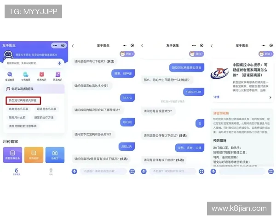Tap the voice button on the 1968-01-01 chat screen

144,171
